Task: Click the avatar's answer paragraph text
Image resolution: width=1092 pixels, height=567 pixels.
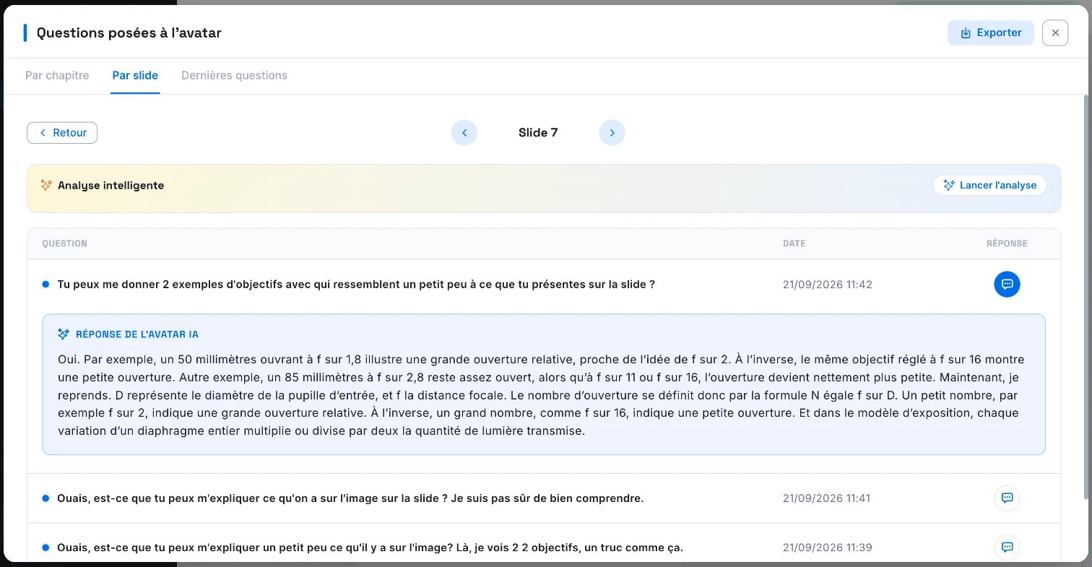Action: coord(541,395)
